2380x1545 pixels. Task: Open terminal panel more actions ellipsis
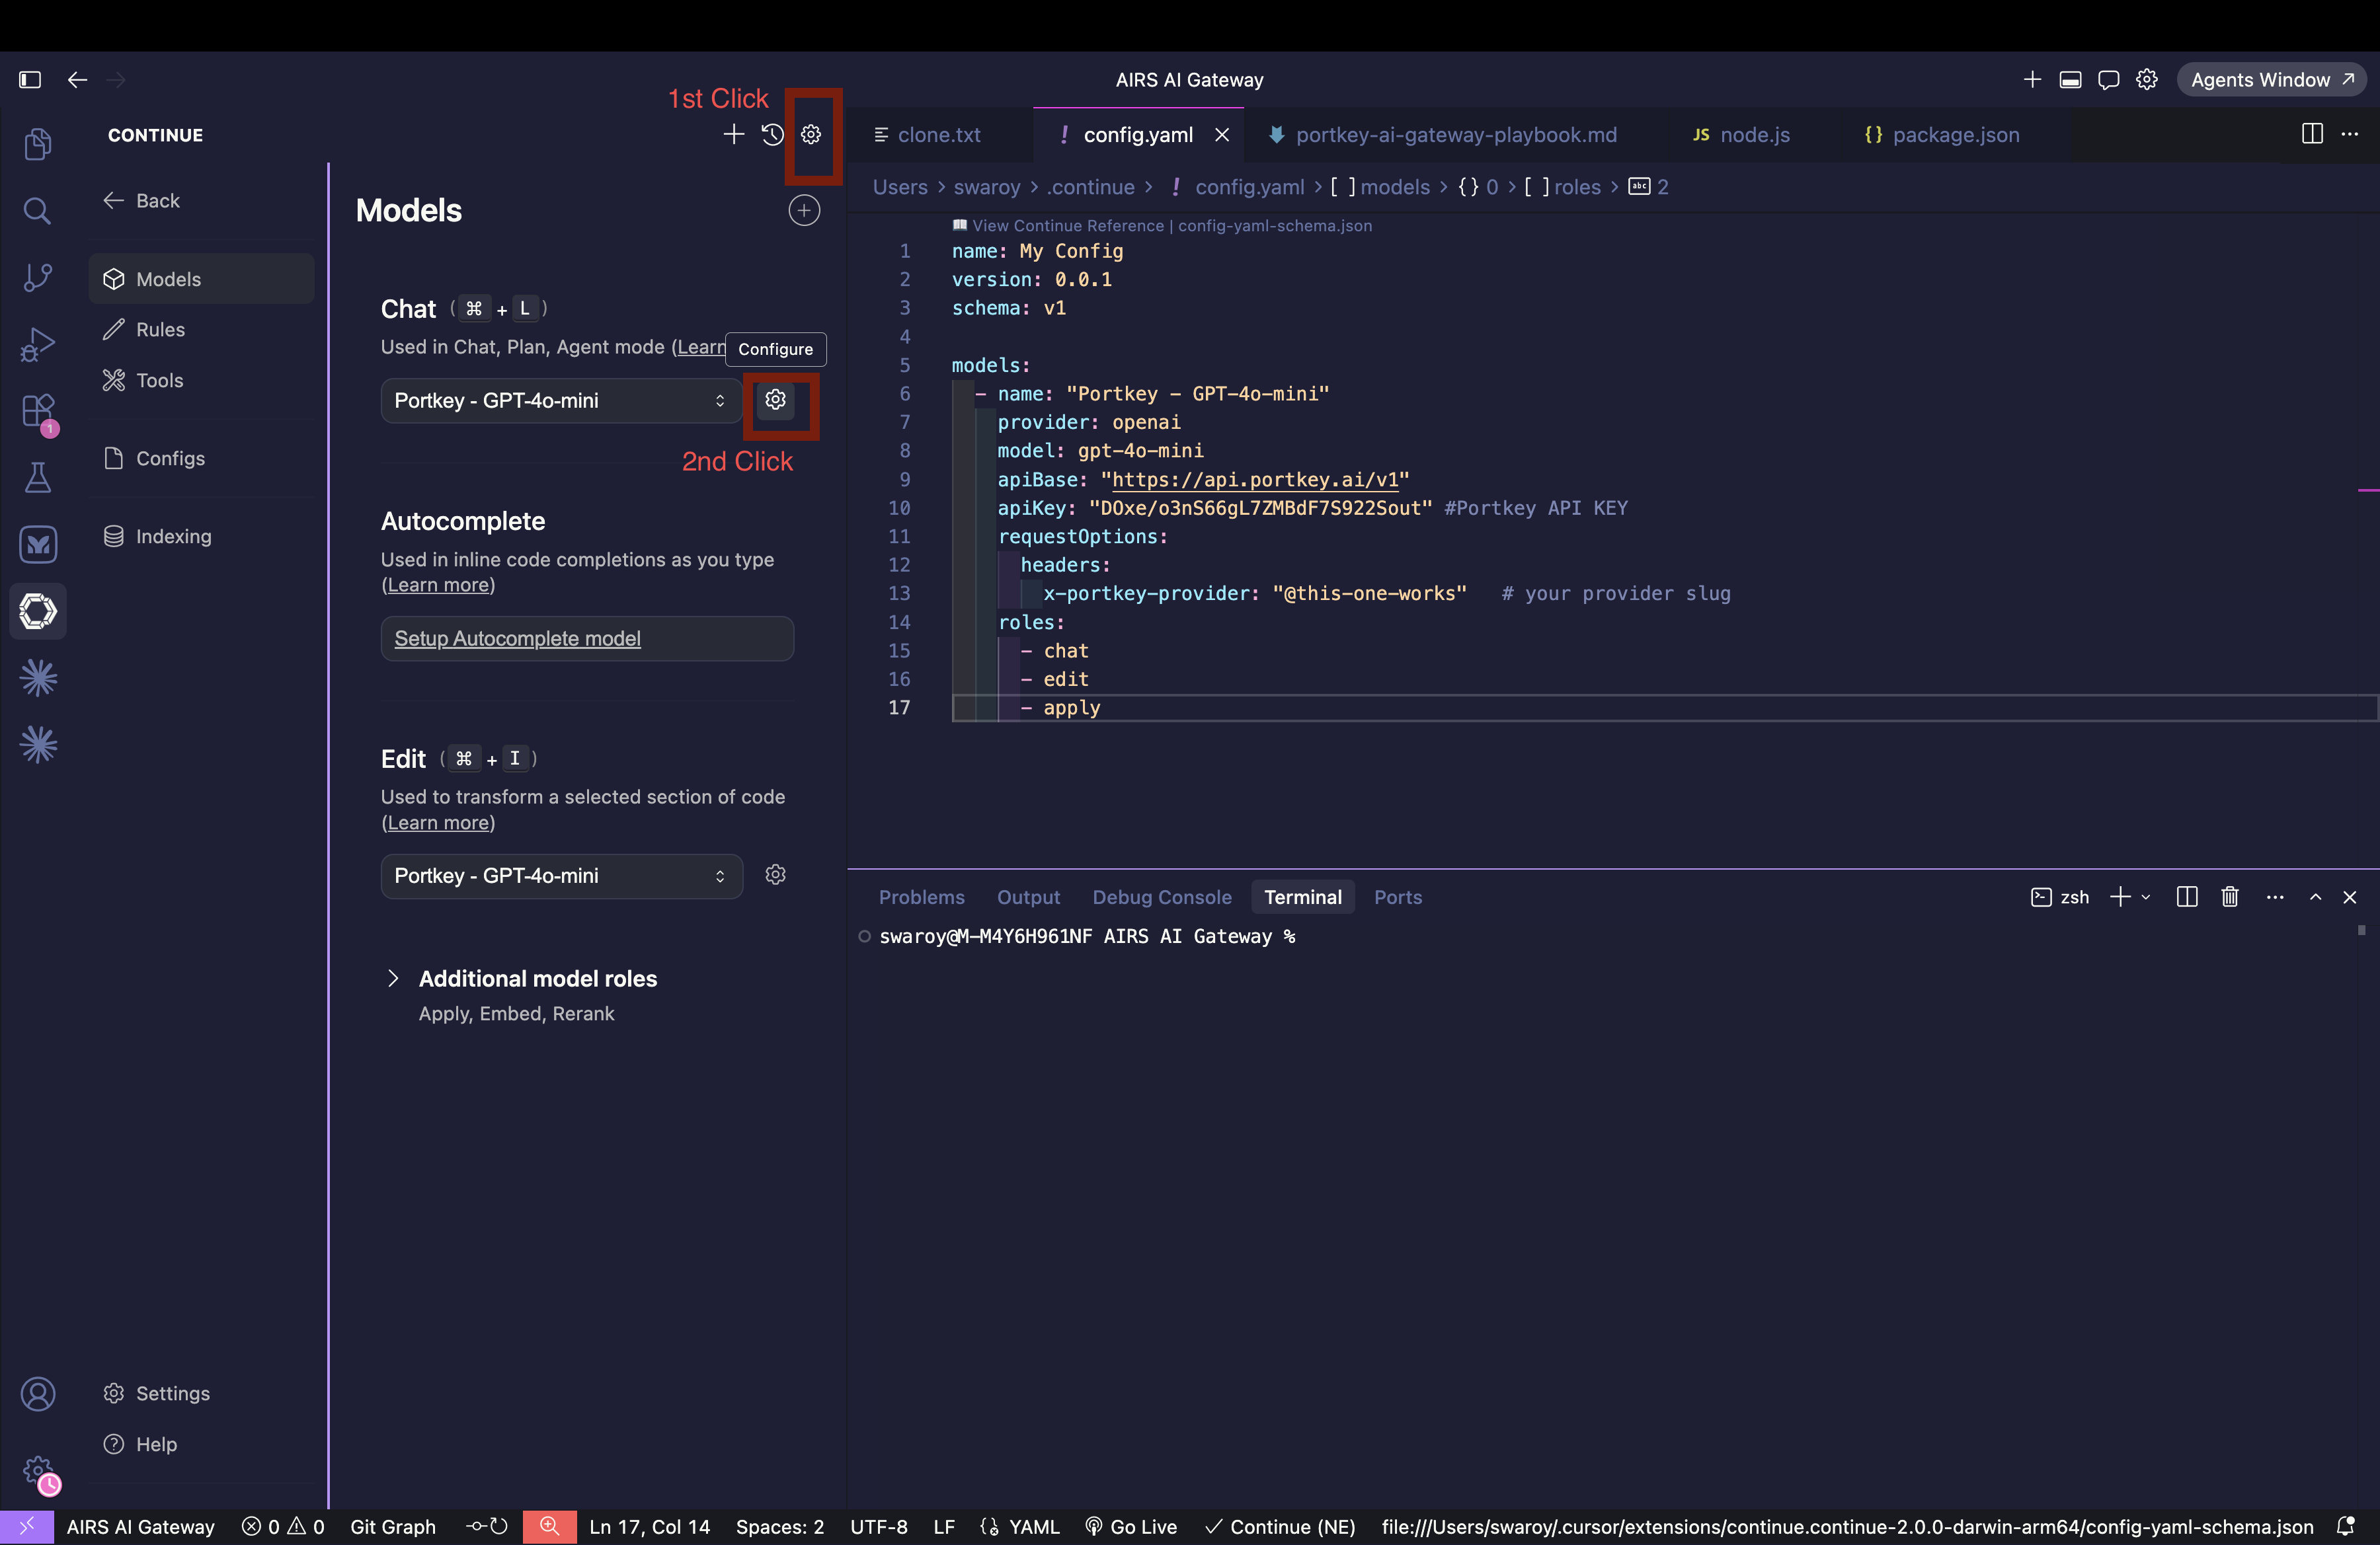(2275, 897)
